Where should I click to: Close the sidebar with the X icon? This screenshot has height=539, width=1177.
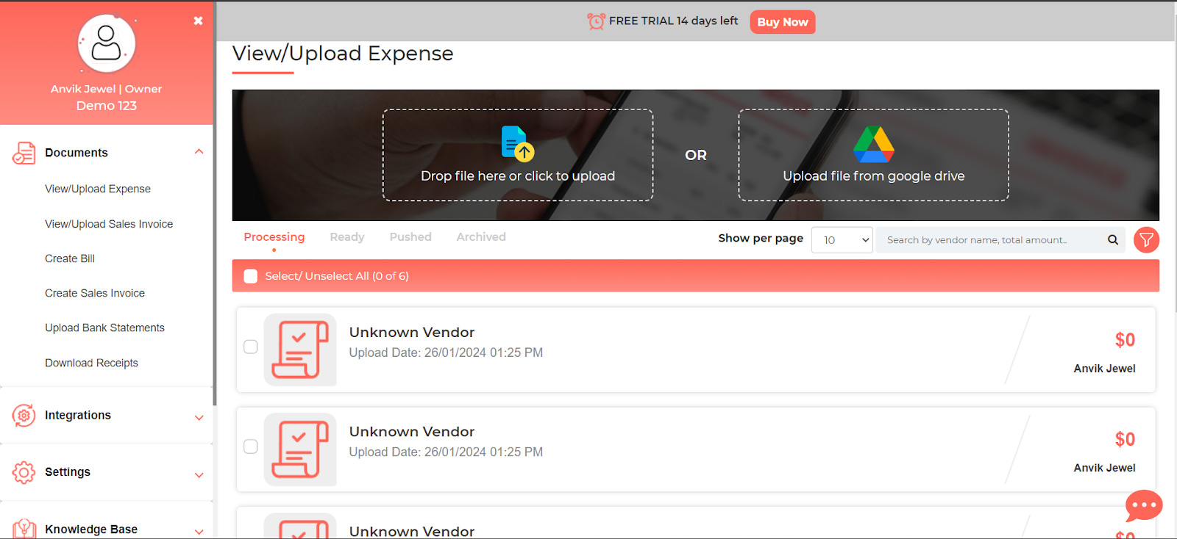[198, 21]
